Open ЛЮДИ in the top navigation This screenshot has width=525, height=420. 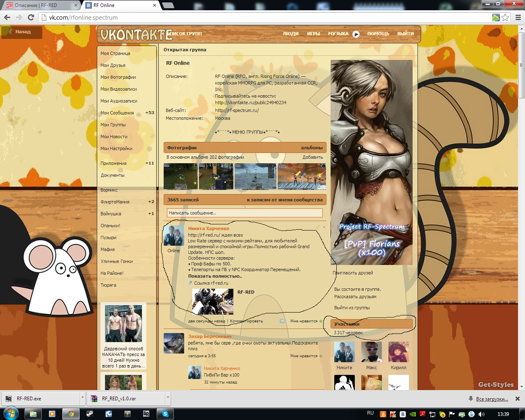290,34
